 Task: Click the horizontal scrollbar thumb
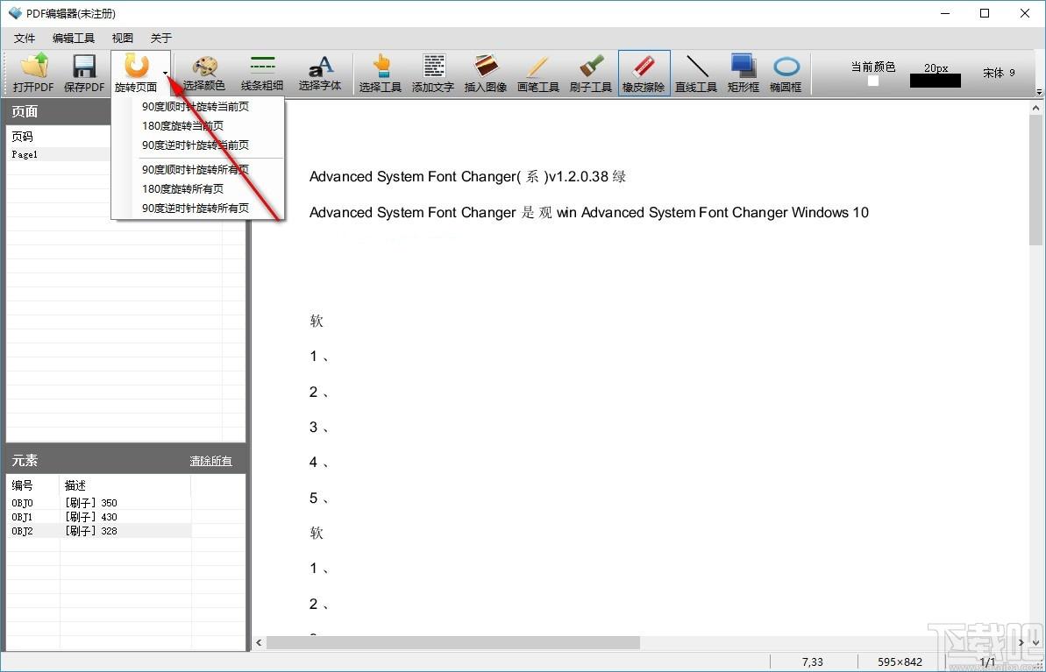pos(453,643)
